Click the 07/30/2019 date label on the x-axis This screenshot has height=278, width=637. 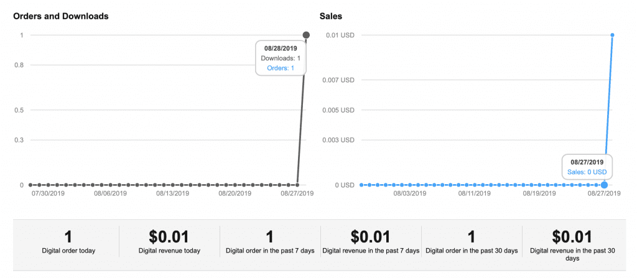pyautogui.click(x=49, y=193)
